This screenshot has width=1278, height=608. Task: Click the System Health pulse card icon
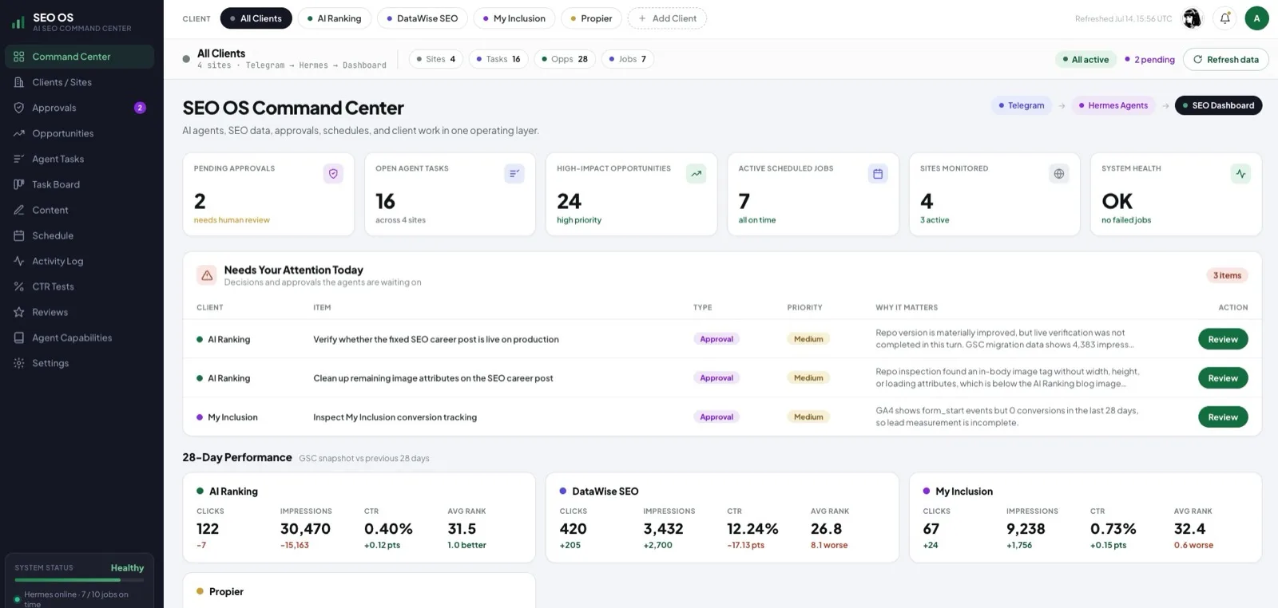point(1240,173)
